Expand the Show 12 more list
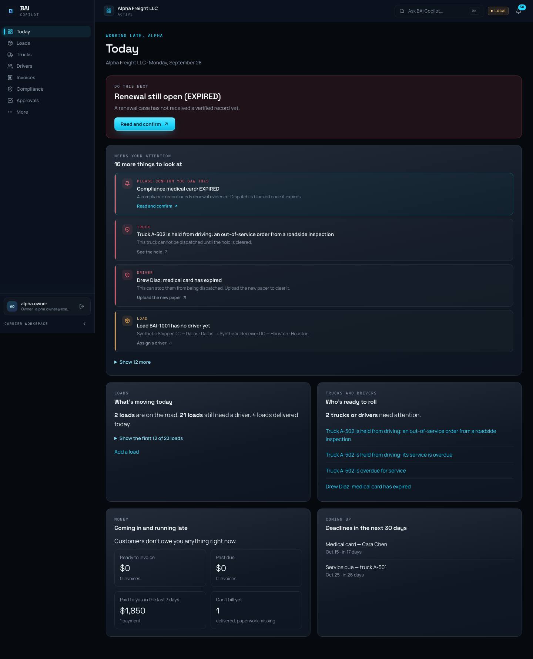Image resolution: width=533 pixels, height=659 pixels. tap(133, 362)
